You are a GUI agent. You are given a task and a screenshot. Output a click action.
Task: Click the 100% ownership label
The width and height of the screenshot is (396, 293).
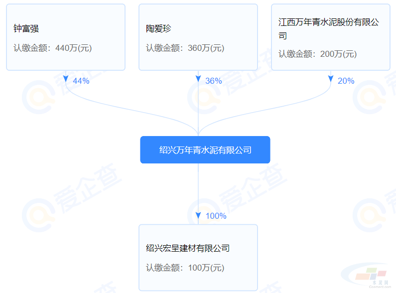(x=216, y=216)
